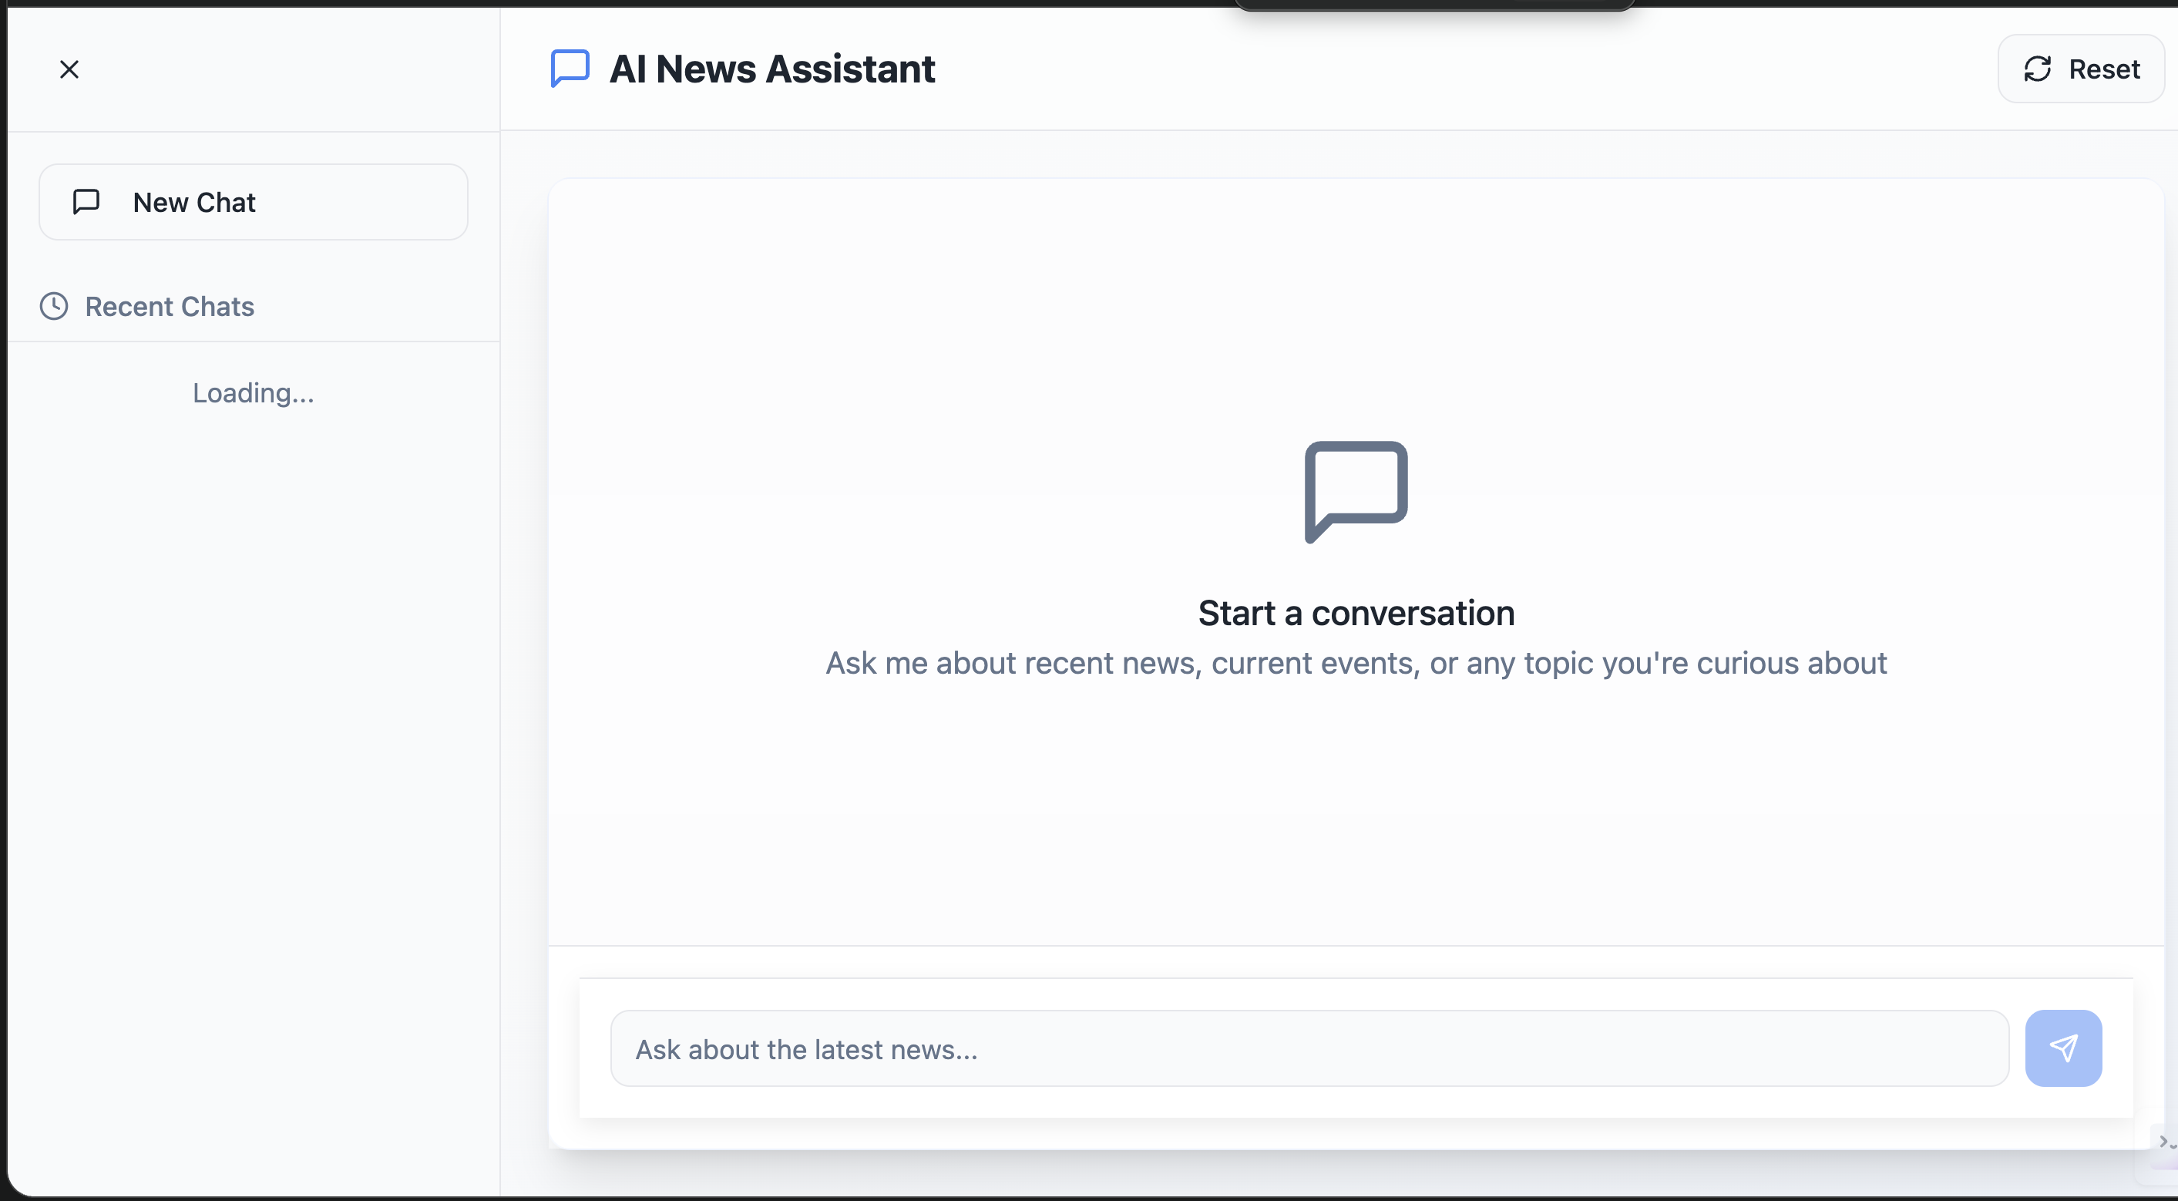The image size is (2178, 1201).
Task: Click the AI News Assistant title bar
Action: pyautogui.click(x=771, y=69)
